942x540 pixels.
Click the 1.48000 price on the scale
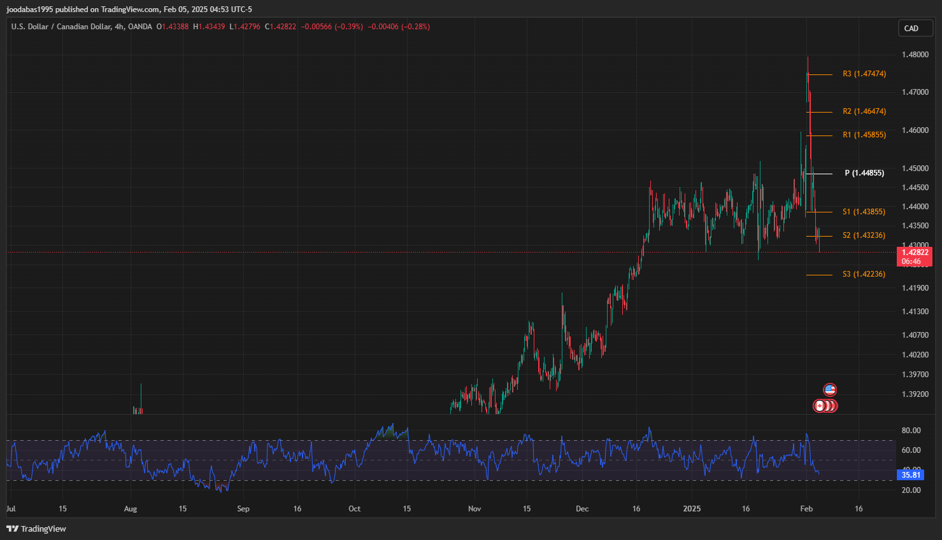(915, 55)
